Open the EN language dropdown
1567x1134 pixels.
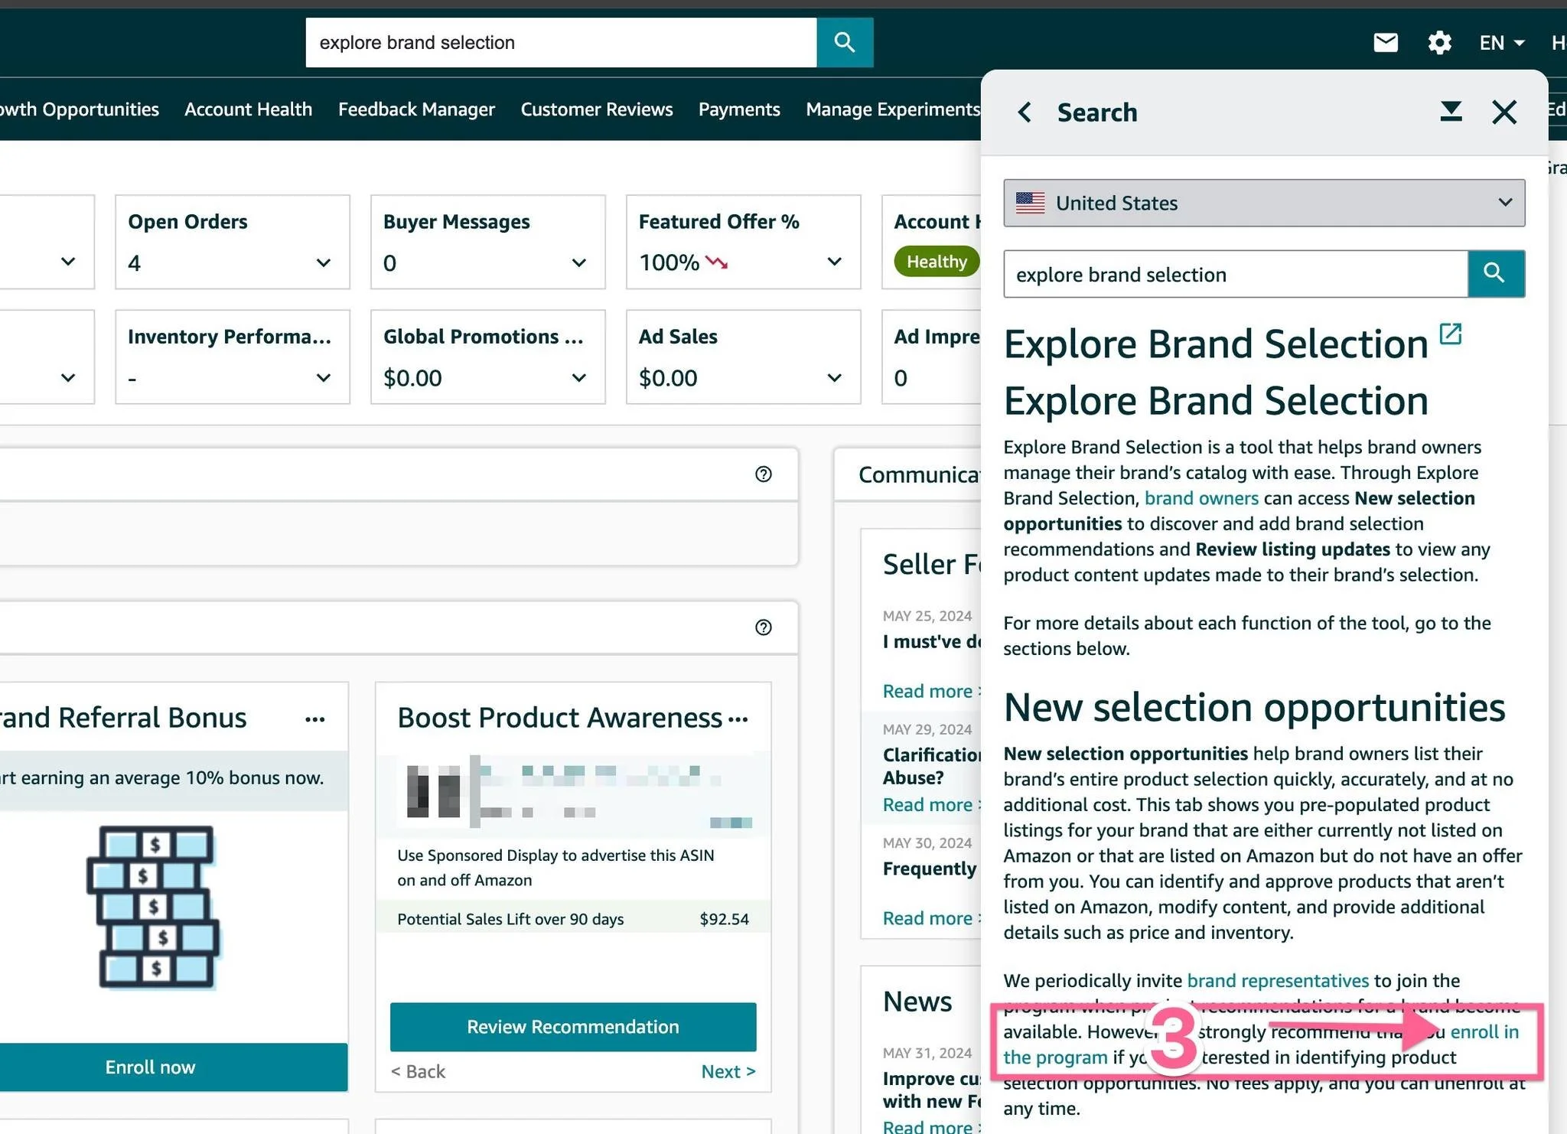tap(1501, 43)
